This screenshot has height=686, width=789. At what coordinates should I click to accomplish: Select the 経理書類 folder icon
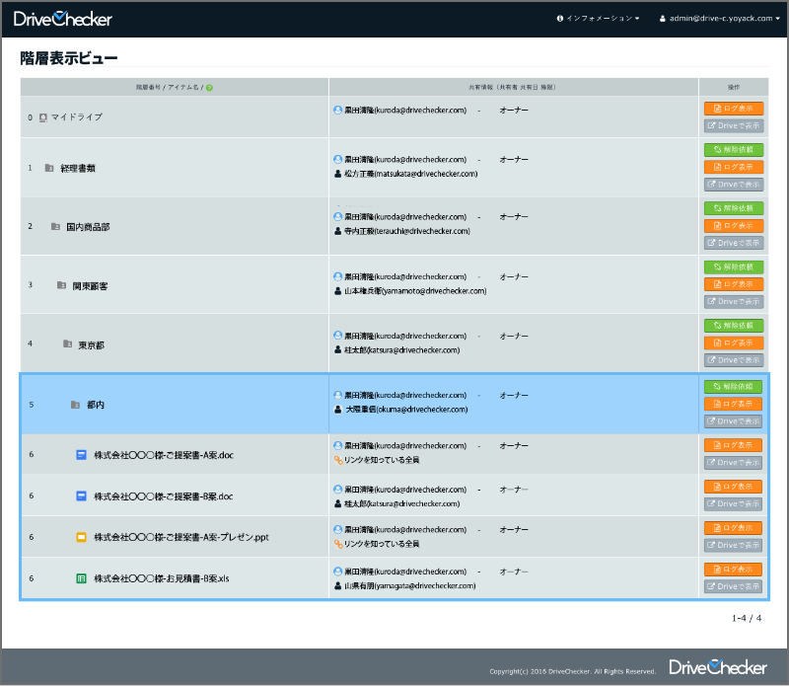[x=49, y=168]
